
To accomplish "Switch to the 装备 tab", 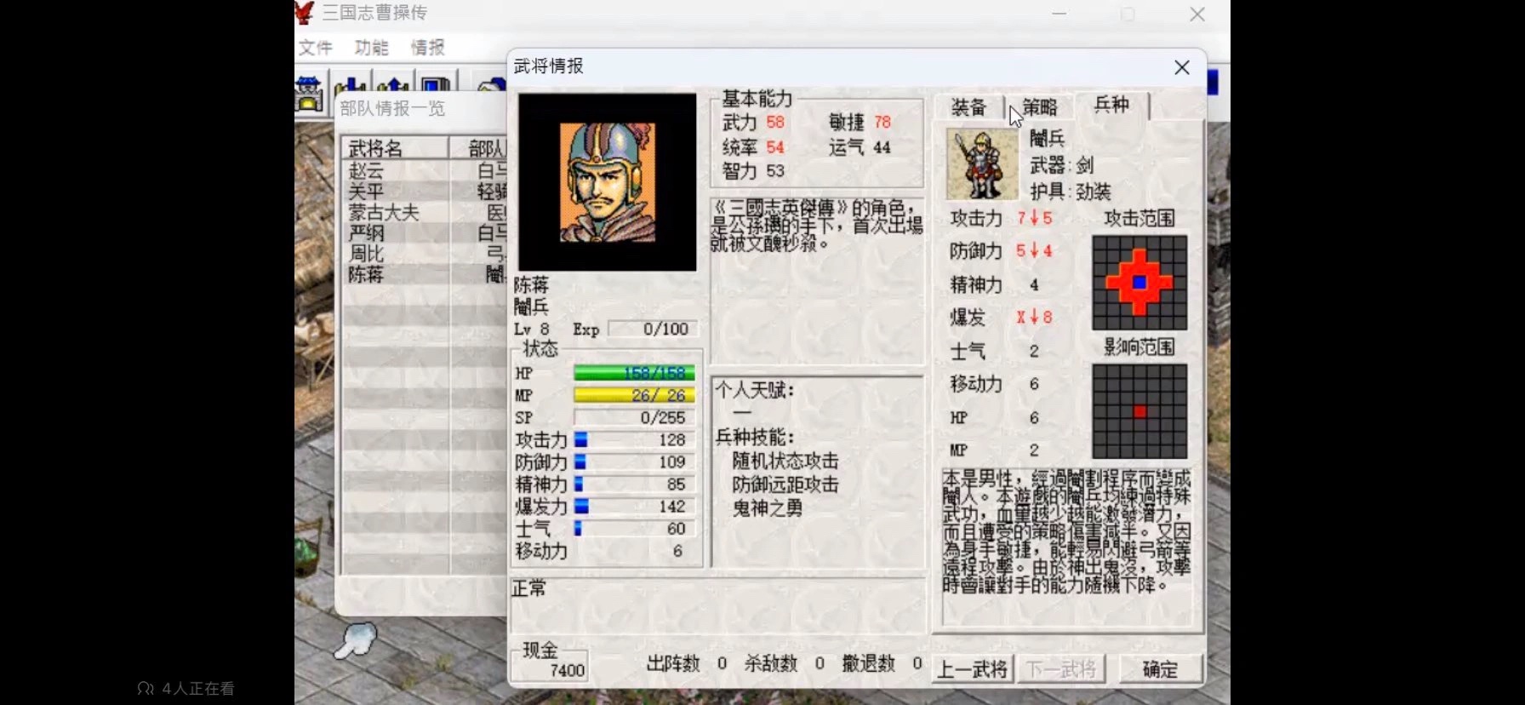I will (968, 107).
